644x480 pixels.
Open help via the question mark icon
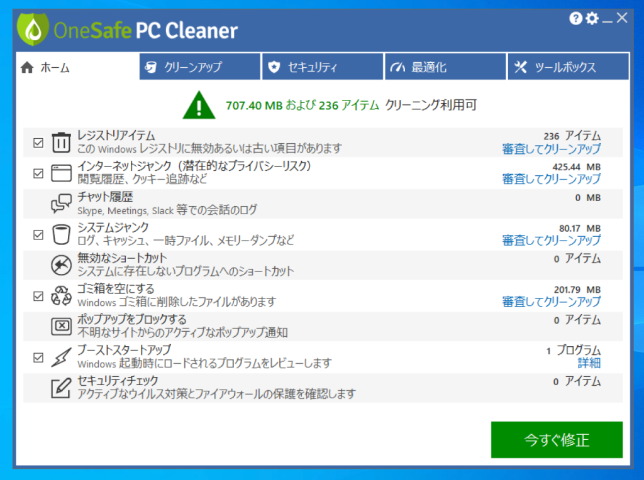tap(576, 18)
